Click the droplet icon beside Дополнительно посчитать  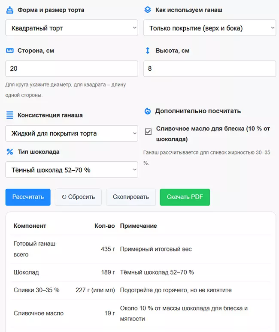[148, 111]
